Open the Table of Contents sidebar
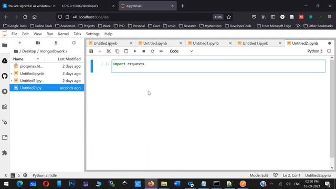The width and height of the screenshot is (336, 189). point(5,107)
